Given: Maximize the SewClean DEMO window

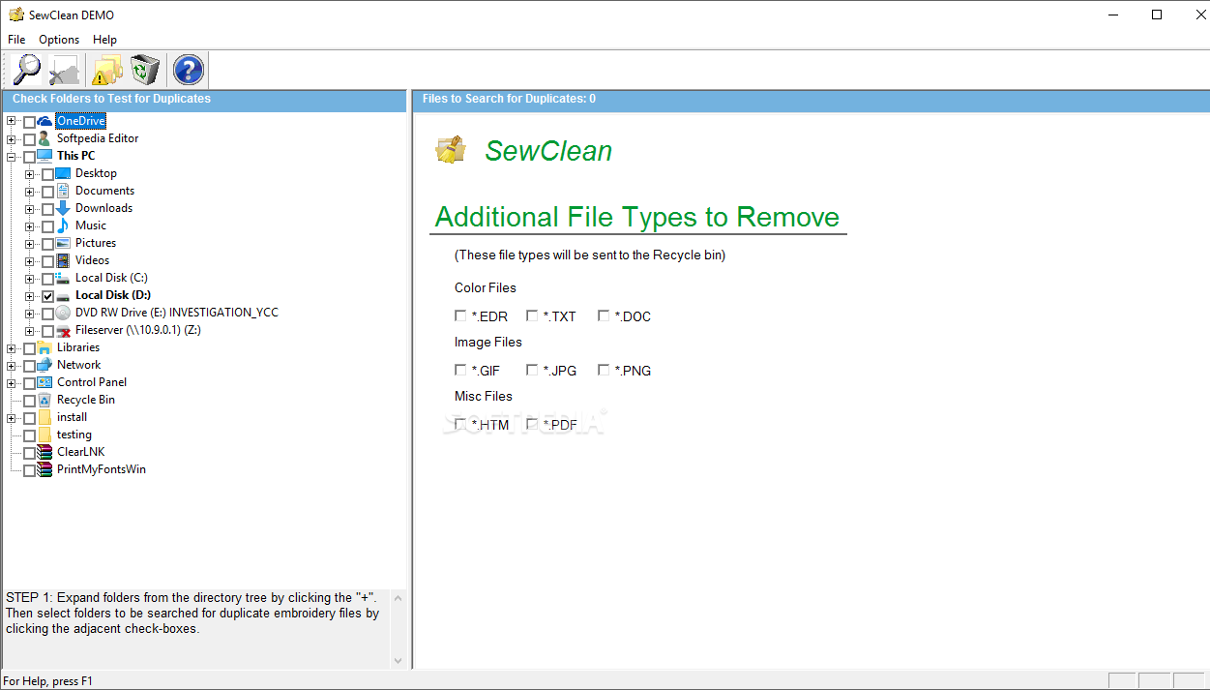Looking at the screenshot, I should click(x=1157, y=15).
